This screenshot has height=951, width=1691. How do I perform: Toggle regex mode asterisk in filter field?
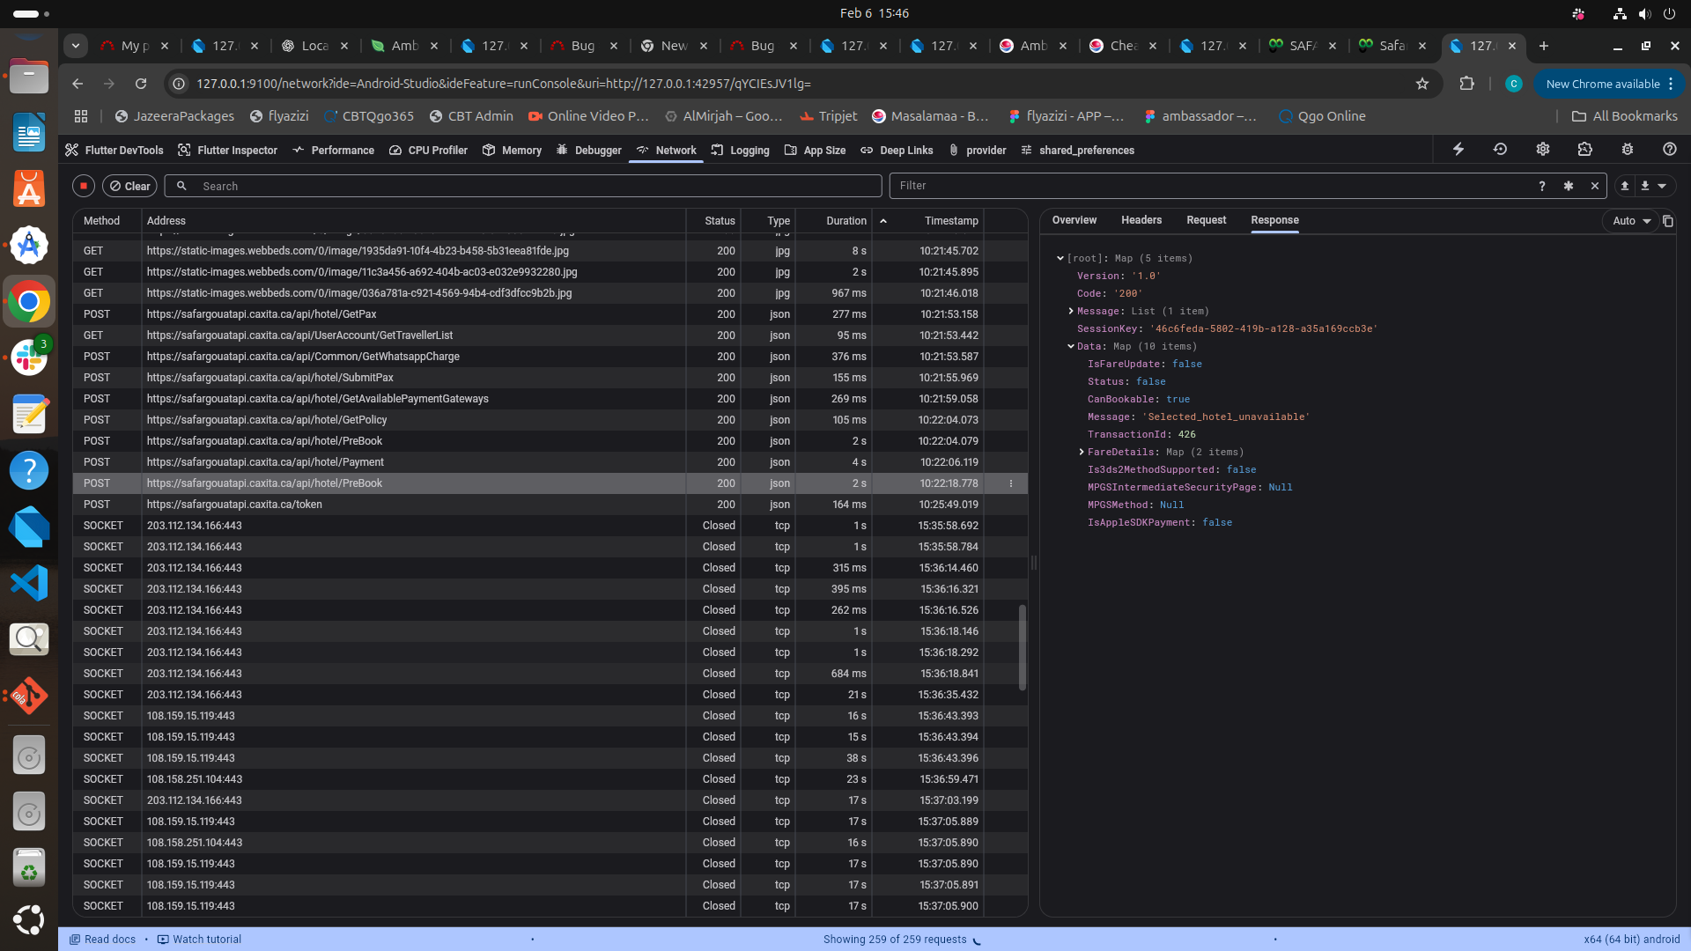click(1568, 186)
